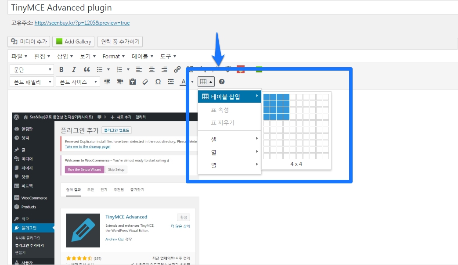
Task: Click the increase indent icon
Action: (119, 82)
